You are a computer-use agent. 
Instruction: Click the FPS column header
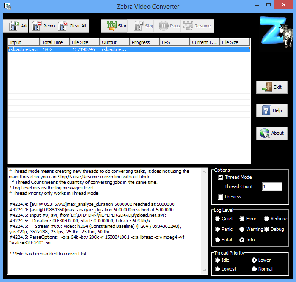click(175, 42)
